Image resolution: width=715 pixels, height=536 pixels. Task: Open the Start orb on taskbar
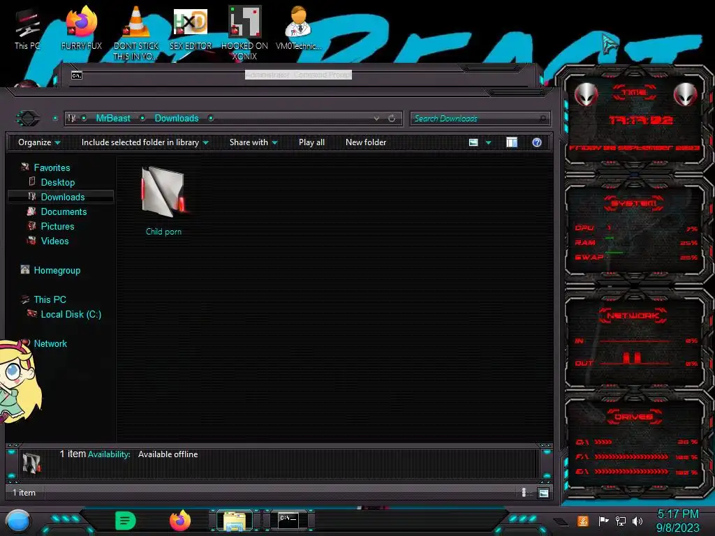pos(18,521)
